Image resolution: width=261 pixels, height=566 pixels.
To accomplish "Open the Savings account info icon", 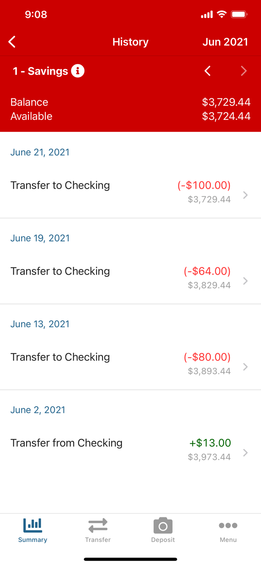I will pos(78,71).
